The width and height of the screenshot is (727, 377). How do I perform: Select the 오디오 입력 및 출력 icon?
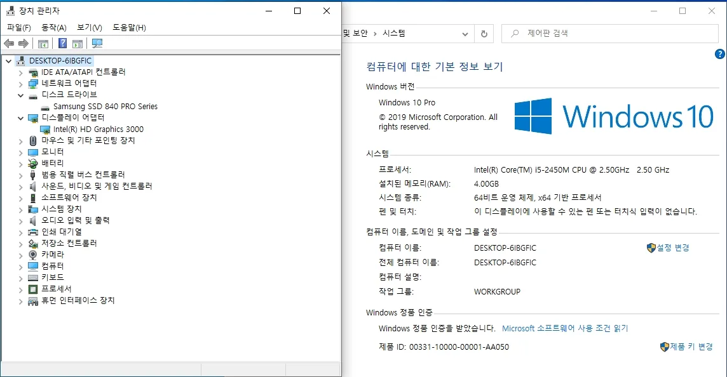click(x=33, y=220)
